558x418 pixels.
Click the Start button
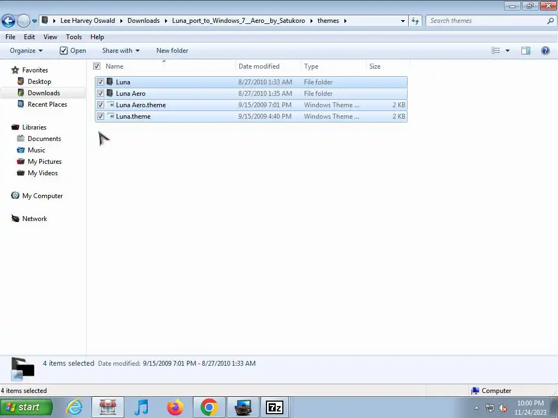tap(27, 407)
